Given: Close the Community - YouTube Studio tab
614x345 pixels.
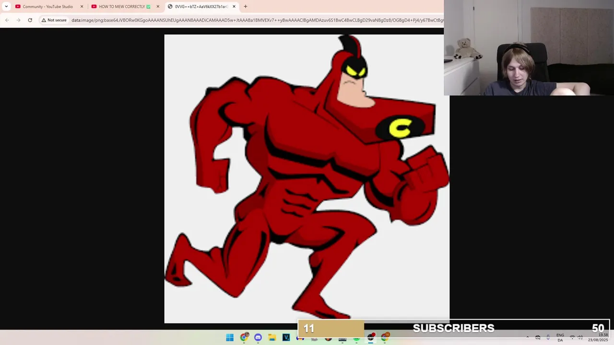Looking at the screenshot, I should tap(82, 6).
